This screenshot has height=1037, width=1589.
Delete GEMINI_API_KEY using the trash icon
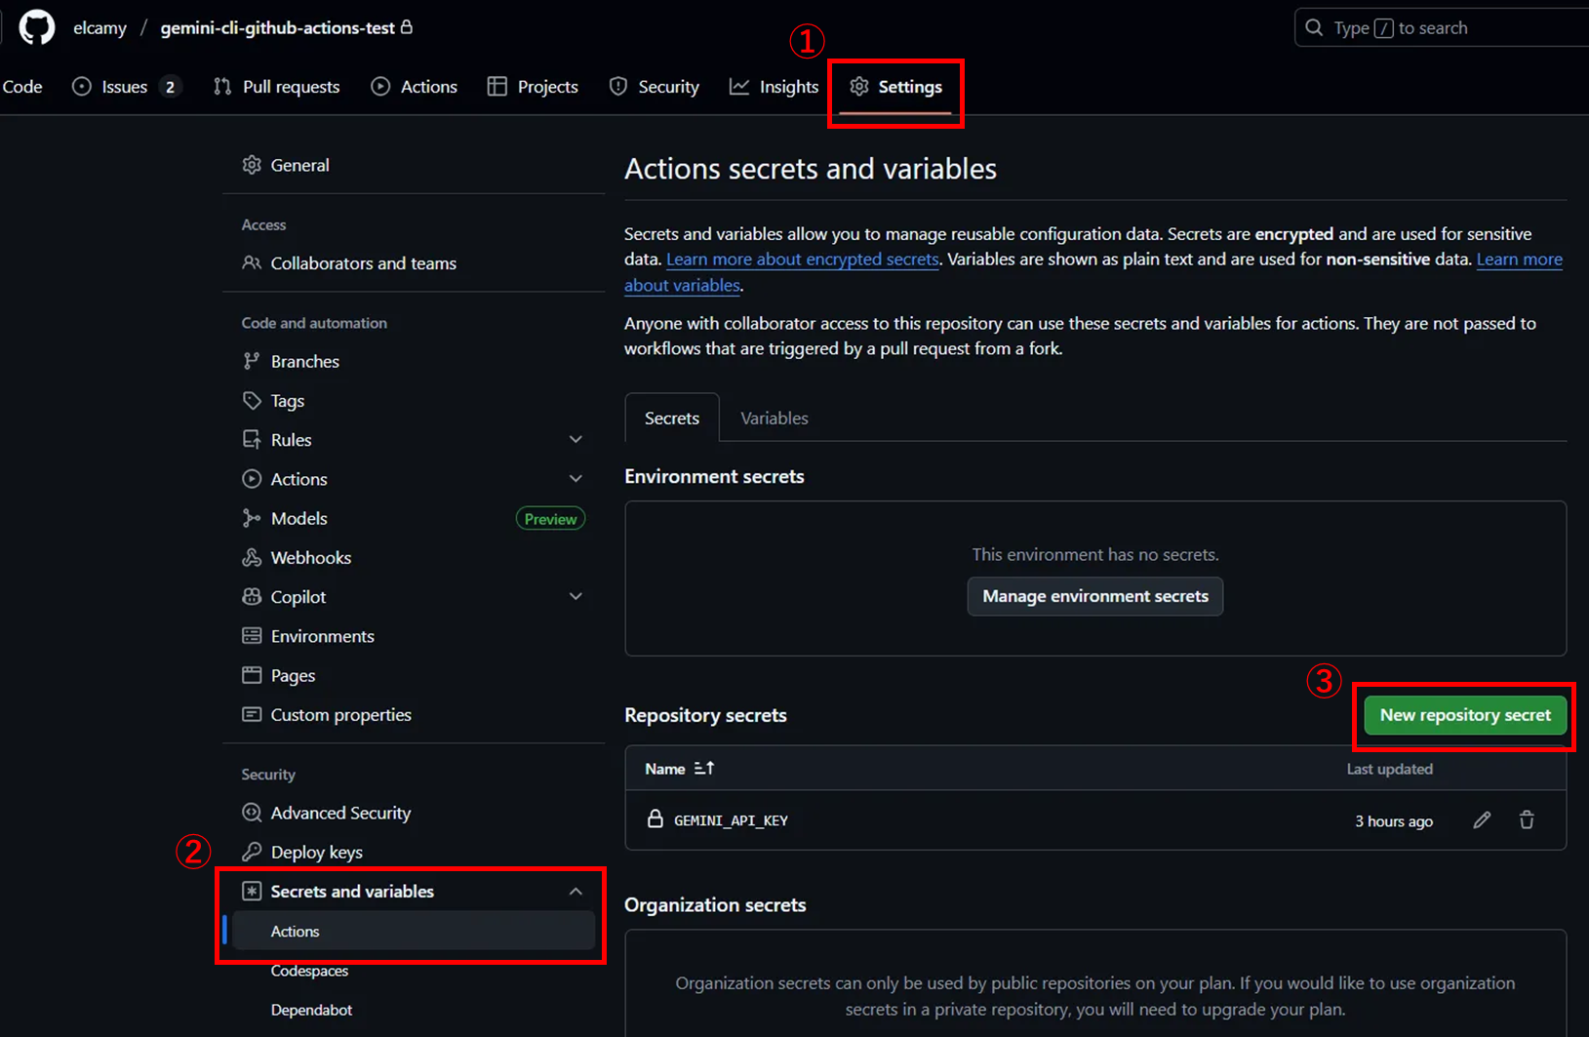[x=1527, y=820]
